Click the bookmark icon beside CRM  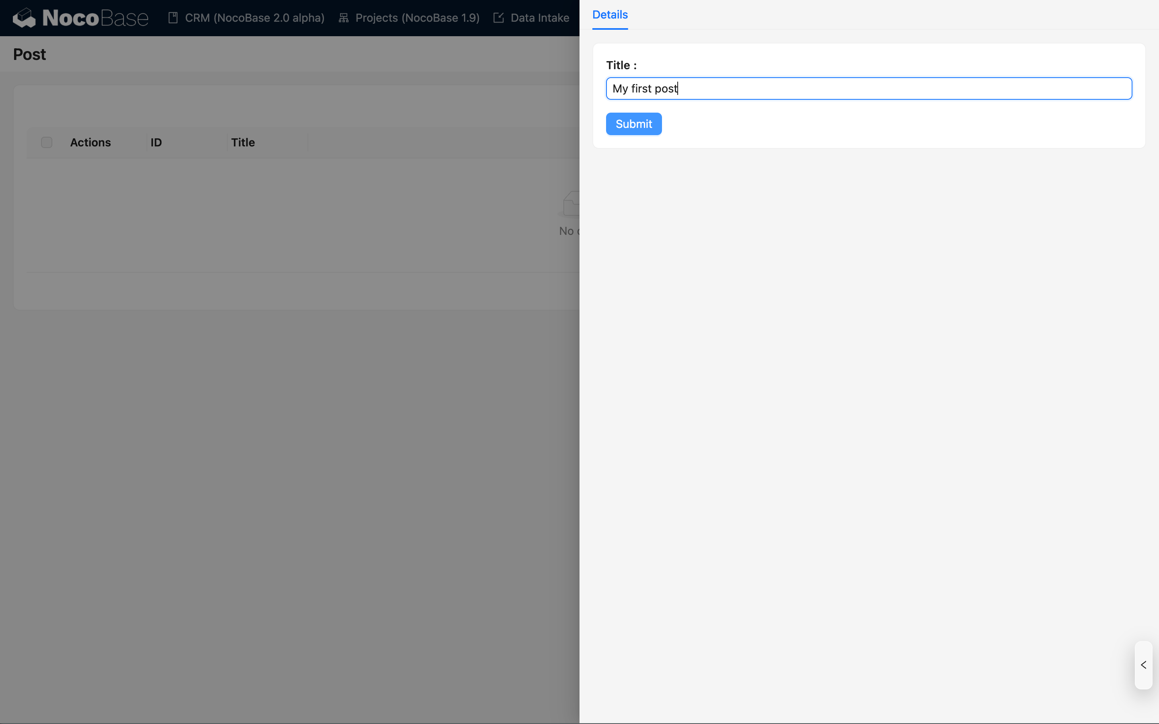173,18
